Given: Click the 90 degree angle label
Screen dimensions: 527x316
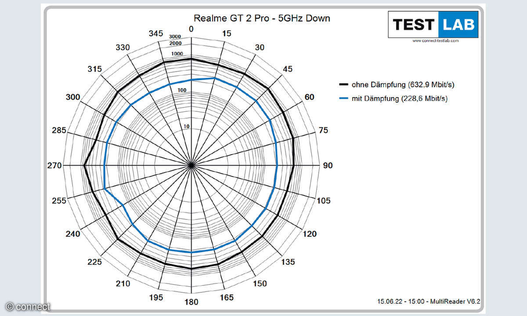Looking at the screenshot, I should coord(328,165).
